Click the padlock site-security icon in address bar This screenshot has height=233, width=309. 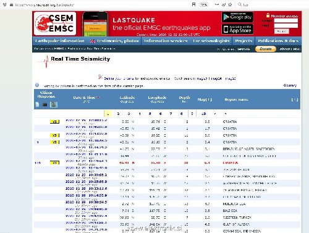coord(11,4)
